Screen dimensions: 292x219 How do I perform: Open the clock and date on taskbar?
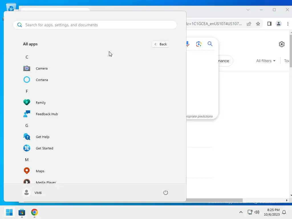[272, 212]
